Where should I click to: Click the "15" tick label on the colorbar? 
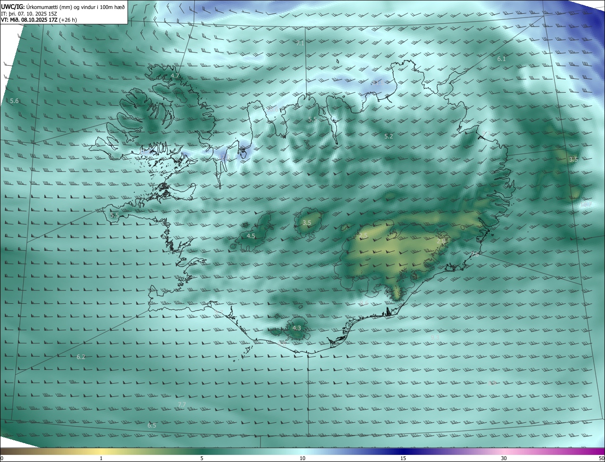click(x=403, y=459)
